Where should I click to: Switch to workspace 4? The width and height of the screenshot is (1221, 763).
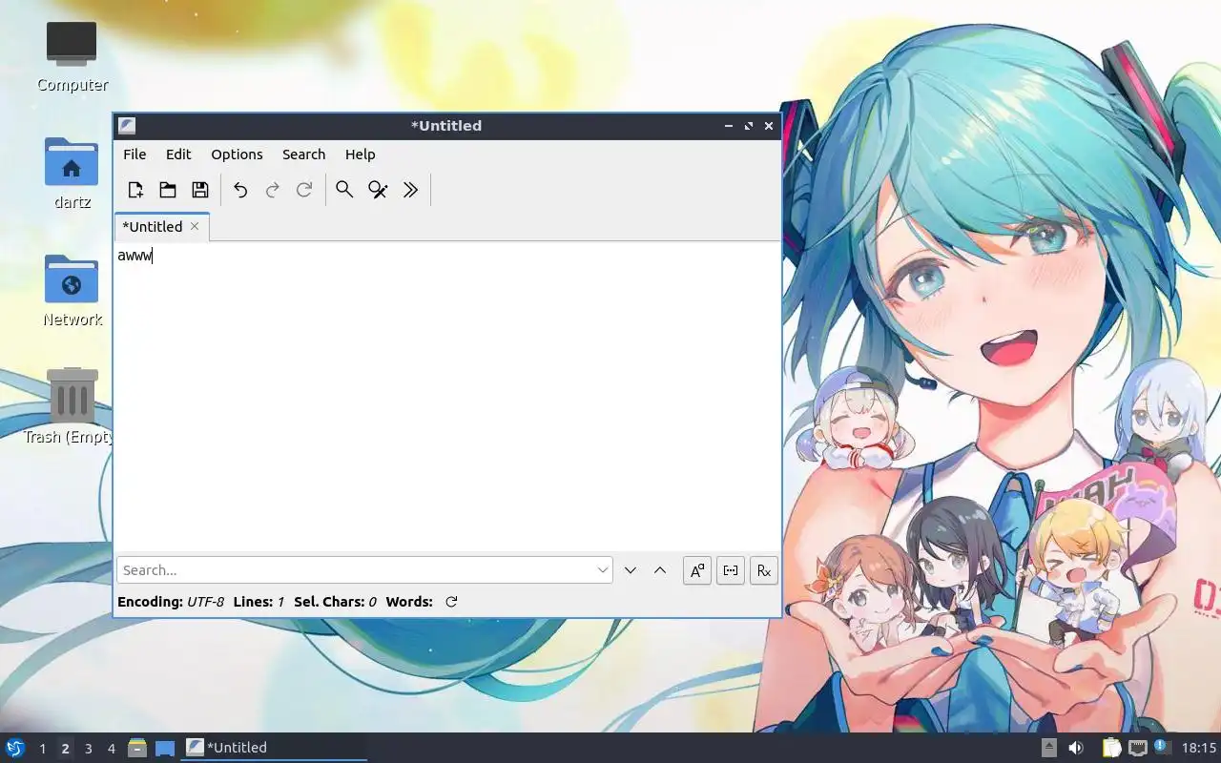tap(111, 748)
